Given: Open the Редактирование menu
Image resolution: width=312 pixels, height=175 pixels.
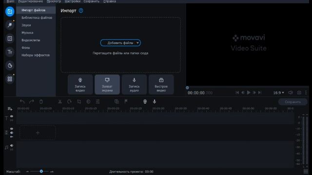Looking at the screenshot, I should pos(30,1).
